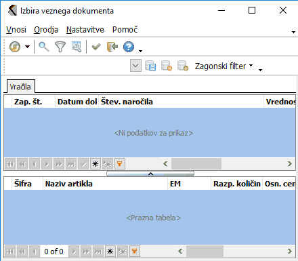Viewport: 298px width, 261px height.
Task: Open the Pomoč menu
Action: [x=125, y=30]
